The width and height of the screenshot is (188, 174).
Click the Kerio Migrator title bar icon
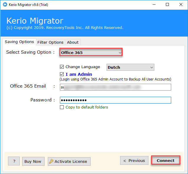[x=5, y=4]
